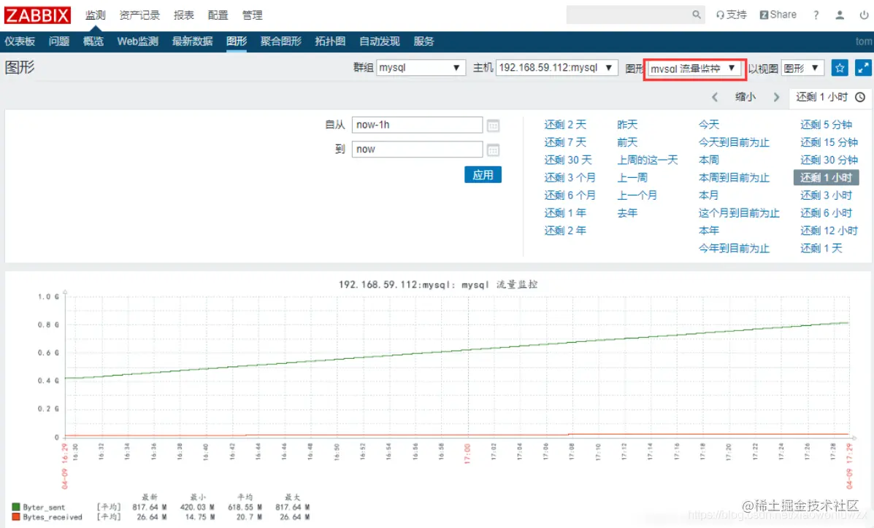
Task: Select the 今天 range
Action: pyautogui.click(x=708, y=125)
